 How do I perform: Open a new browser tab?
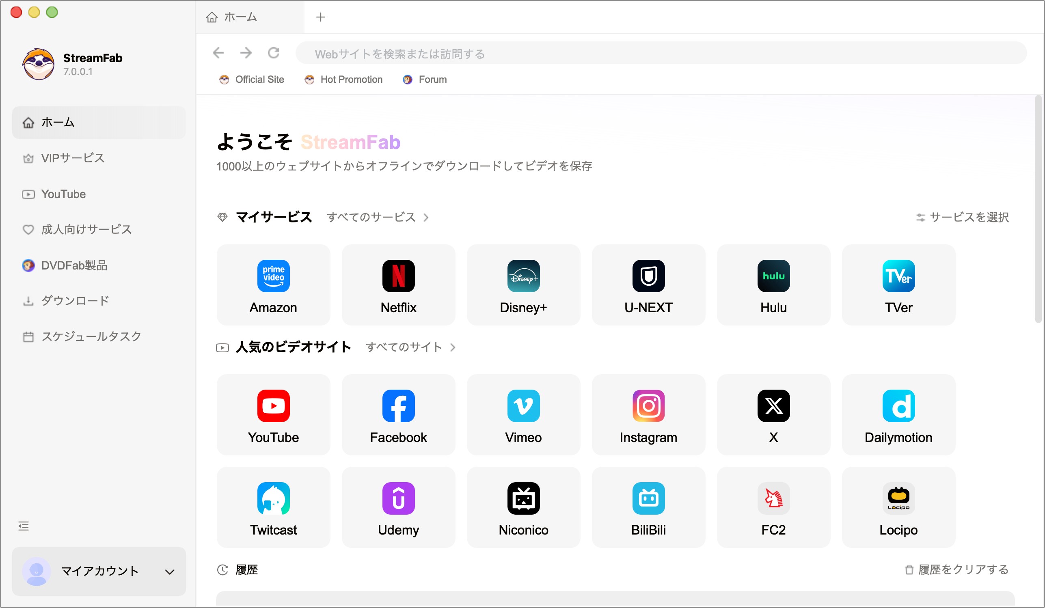(x=321, y=17)
